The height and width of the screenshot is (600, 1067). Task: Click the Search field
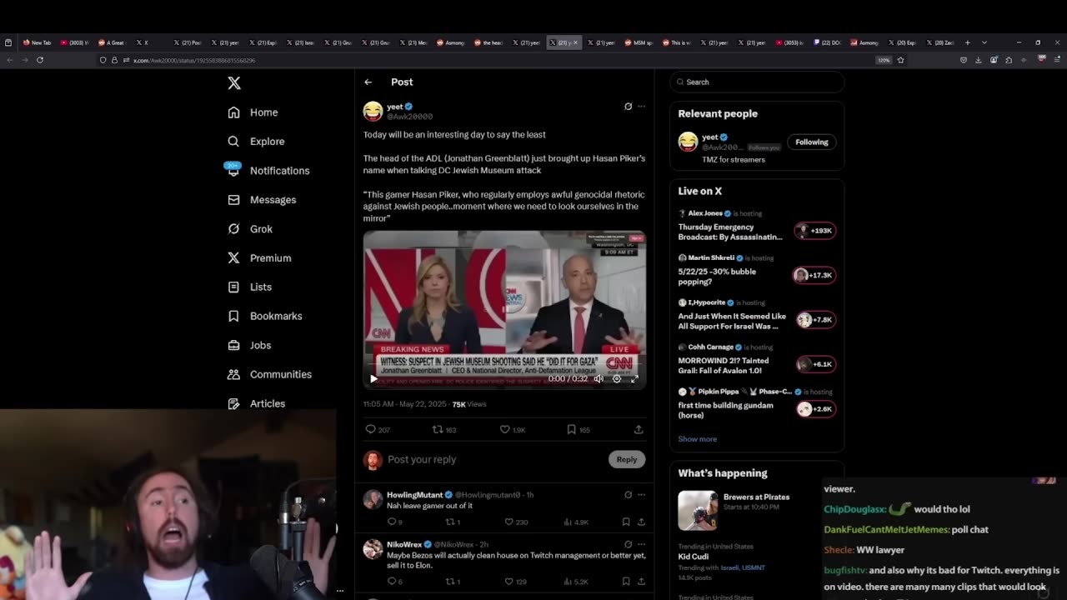757,82
